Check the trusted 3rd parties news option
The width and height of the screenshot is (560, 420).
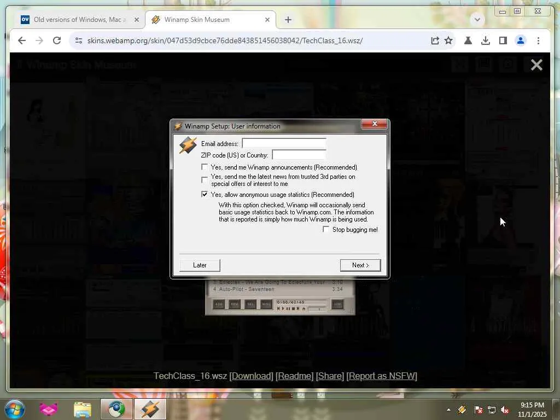pos(205,179)
